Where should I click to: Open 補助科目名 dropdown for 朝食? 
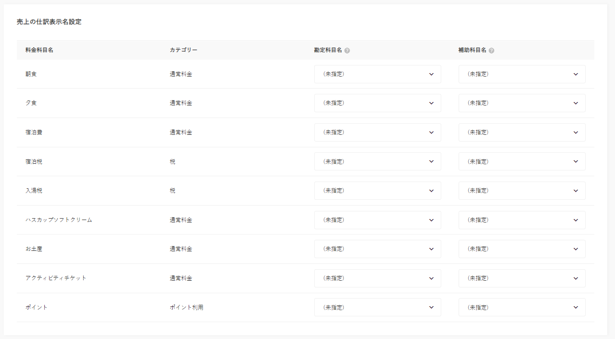pos(522,74)
